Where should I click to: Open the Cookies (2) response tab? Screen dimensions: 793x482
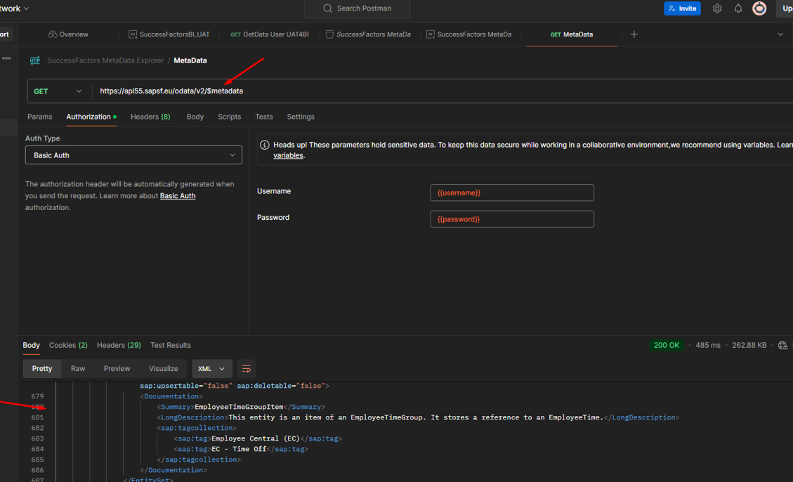68,346
